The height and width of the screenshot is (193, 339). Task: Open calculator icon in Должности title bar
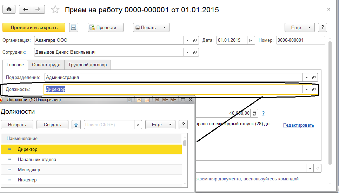click(139, 100)
